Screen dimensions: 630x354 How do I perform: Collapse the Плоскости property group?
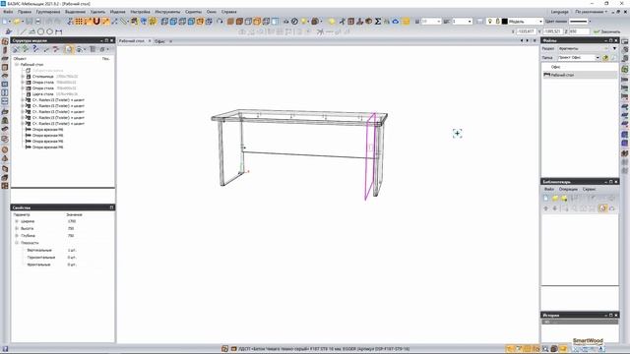(17, 243)
